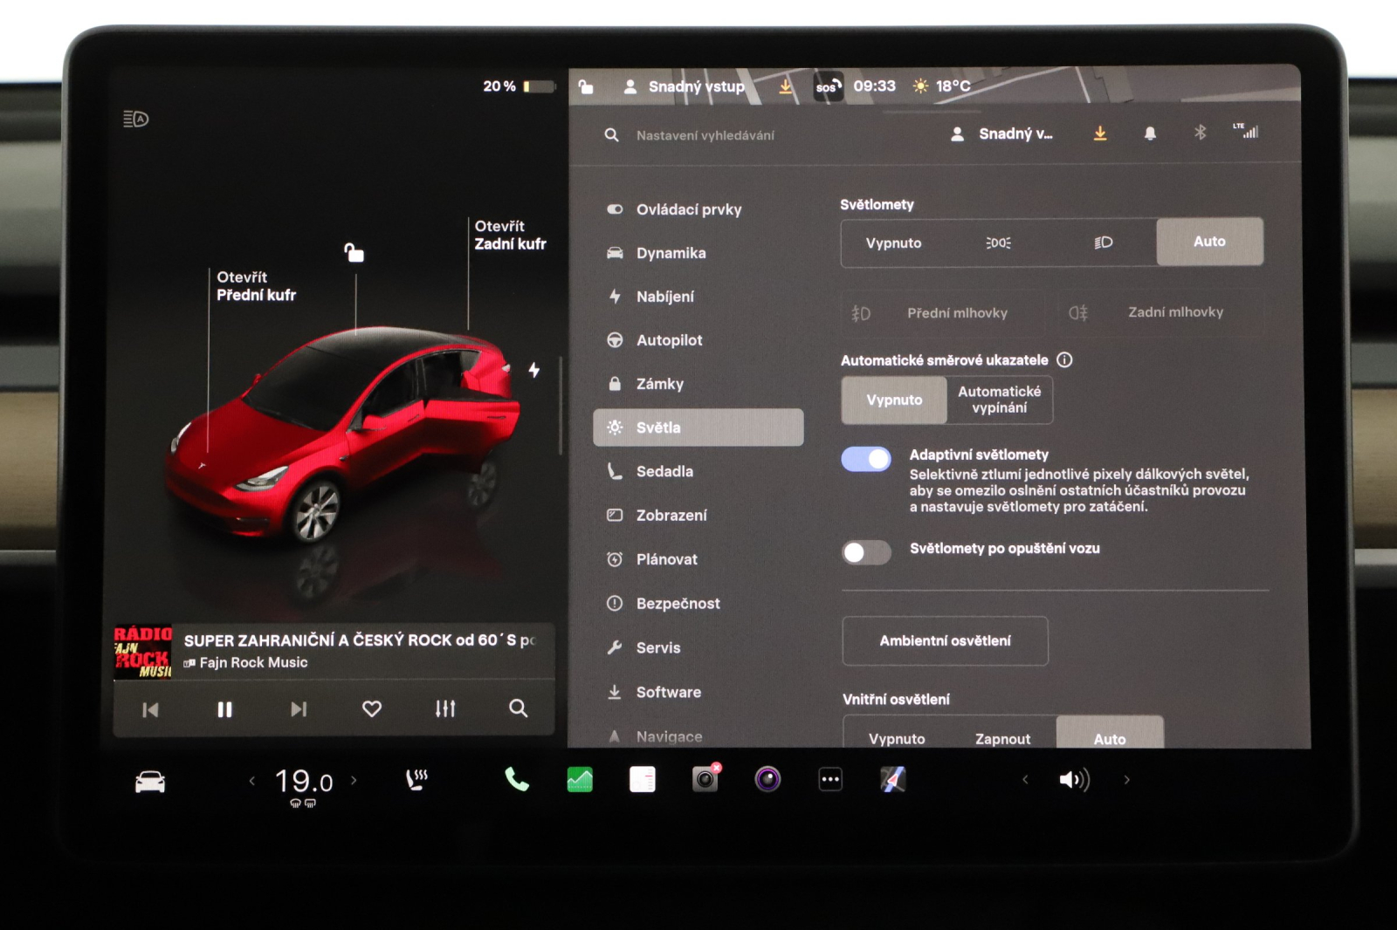Viewport: 1397px width, 930px height.
Task: Select Automatické vypínání for turn signals
Action: tap(1001, 400)
